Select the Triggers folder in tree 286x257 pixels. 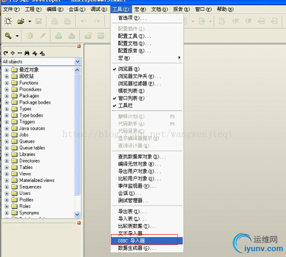[x=27, y=122]
